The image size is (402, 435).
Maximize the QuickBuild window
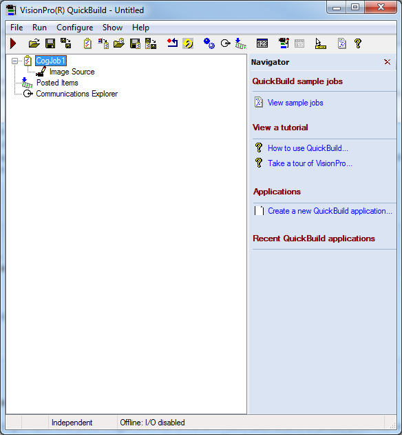(355, 8)
